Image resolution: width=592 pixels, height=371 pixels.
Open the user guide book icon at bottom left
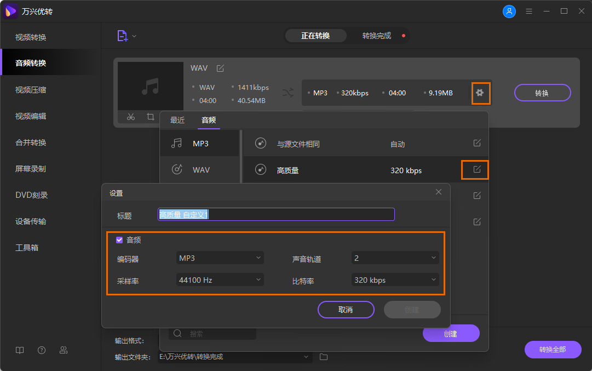[19, 350]
